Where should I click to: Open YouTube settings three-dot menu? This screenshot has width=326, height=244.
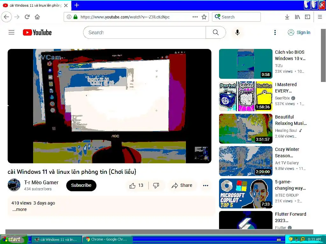[x=275, y=32]
